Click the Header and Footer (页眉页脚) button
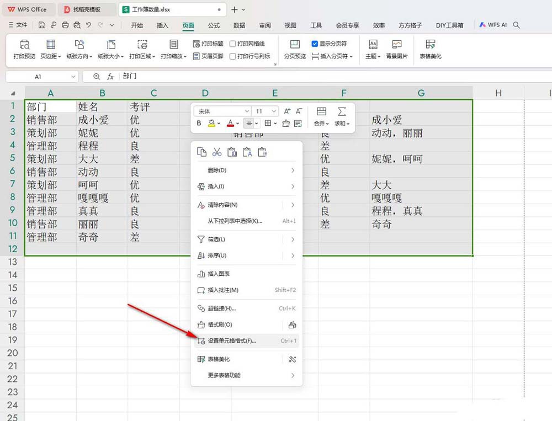The height and width of the screenshot is (421, 552). (208, 56)
